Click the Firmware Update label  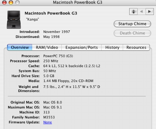[24, 122]
